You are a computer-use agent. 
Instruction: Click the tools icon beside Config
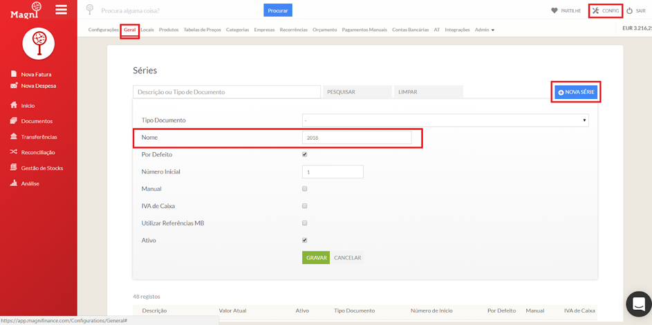click(595, 11)
